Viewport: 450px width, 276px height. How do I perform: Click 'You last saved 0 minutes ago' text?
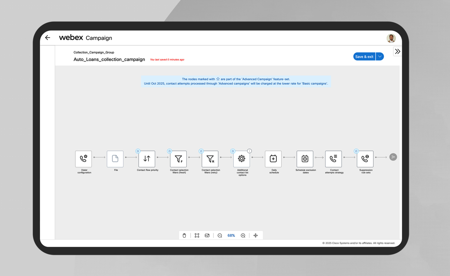[x=167, y=60]
